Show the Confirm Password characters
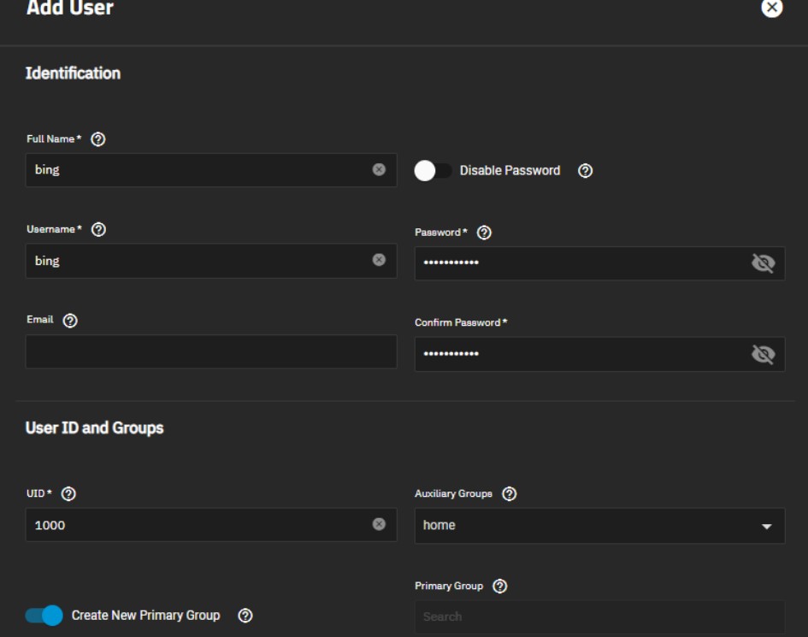Viewport: 808px width, 637px height. pyautogui.click(x=762, y=354)
